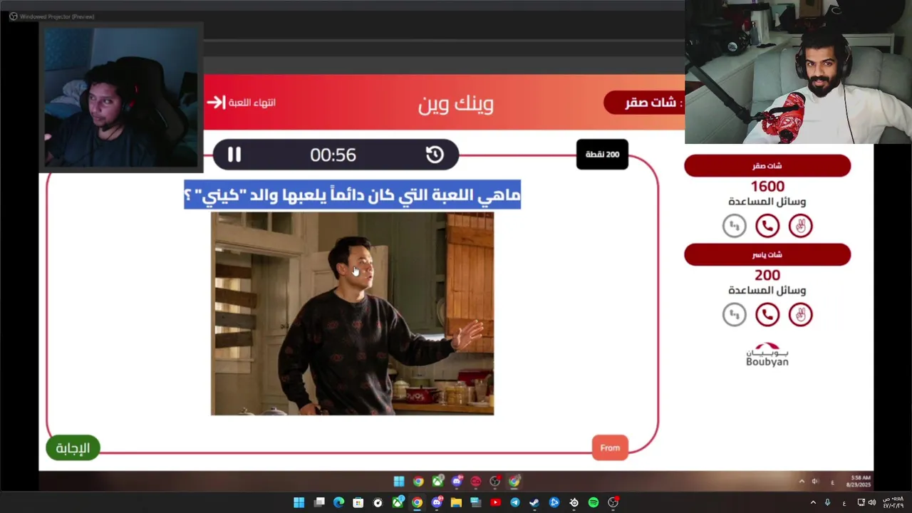Click the Xbox icon in the projected inner taskbar
The image size is (912, 513).
pyautogui.click(x=437, y=482)
